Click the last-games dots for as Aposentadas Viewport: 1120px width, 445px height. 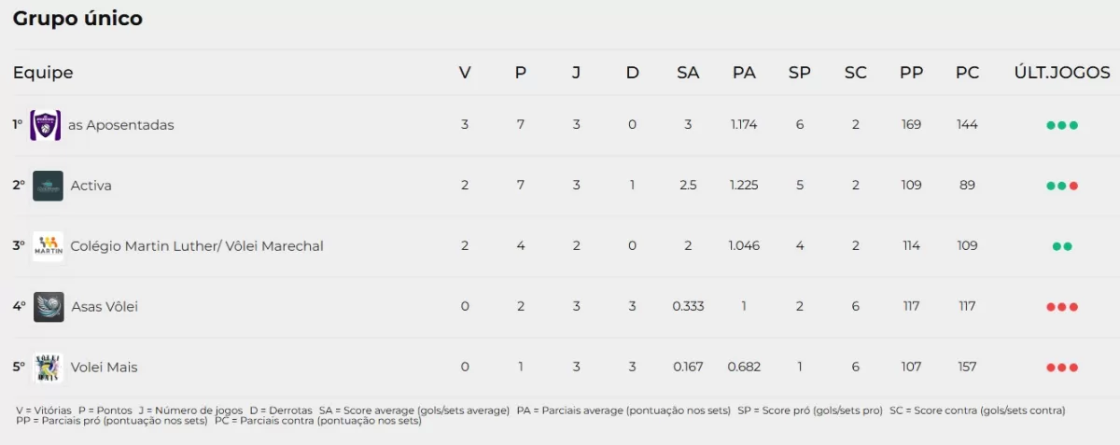pos(1062,125)
